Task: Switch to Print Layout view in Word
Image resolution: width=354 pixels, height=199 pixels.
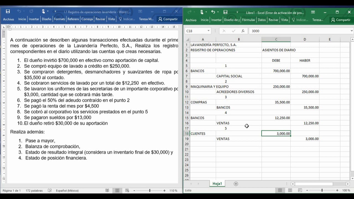Action: [x=117, y=191]
